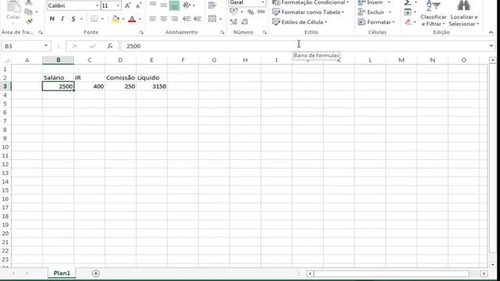The width and height of the screenshot is (500, 281).
Task: Apply the yellow fill color bucket
Action: pyautogui.click(x=116, y=19)
